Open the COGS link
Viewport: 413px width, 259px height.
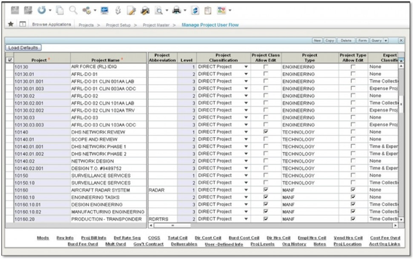pos(154,238)
